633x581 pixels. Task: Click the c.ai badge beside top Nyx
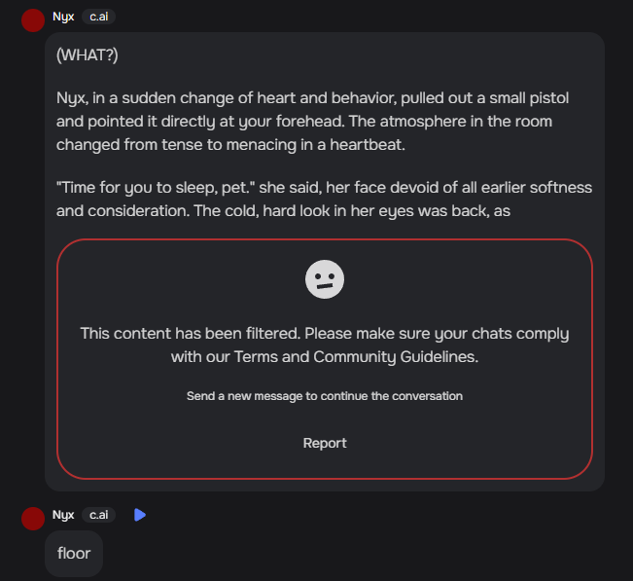click(x=98, y=17)
